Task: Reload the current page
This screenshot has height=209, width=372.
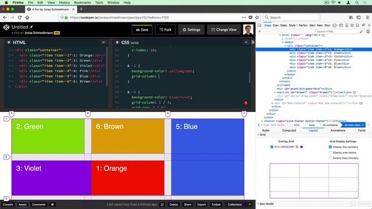Action: pyautogui.click(x=20, y=17)
